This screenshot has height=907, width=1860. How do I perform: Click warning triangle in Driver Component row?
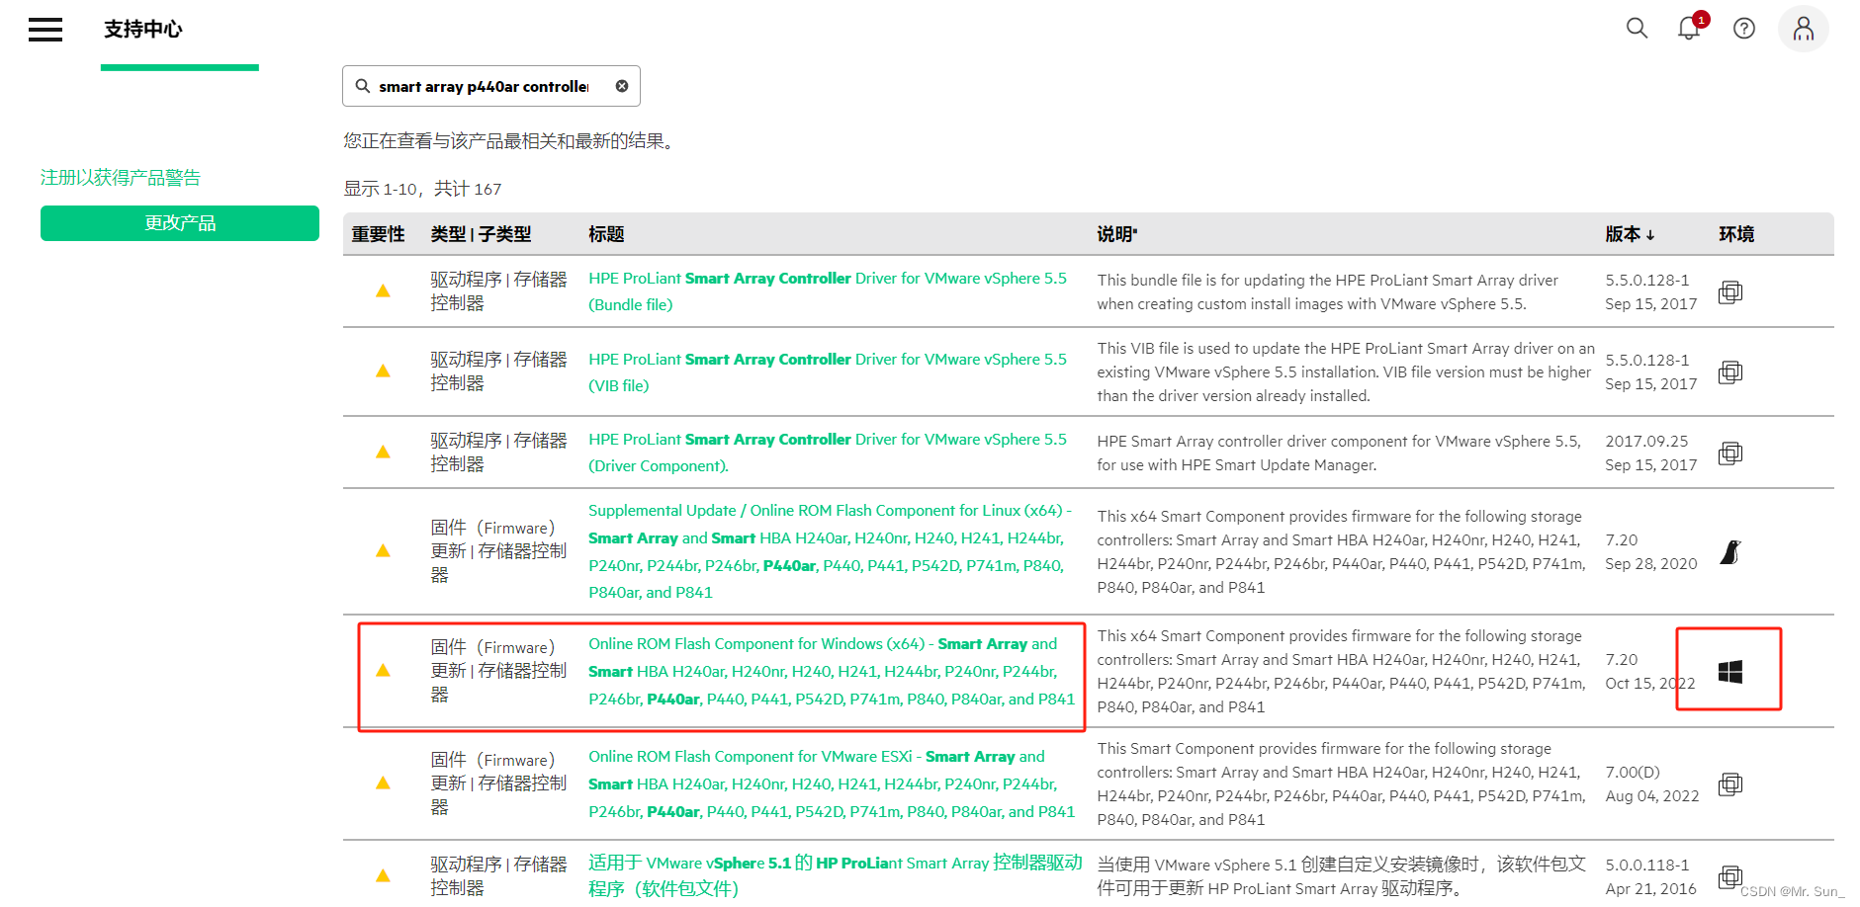pos(383,453)
